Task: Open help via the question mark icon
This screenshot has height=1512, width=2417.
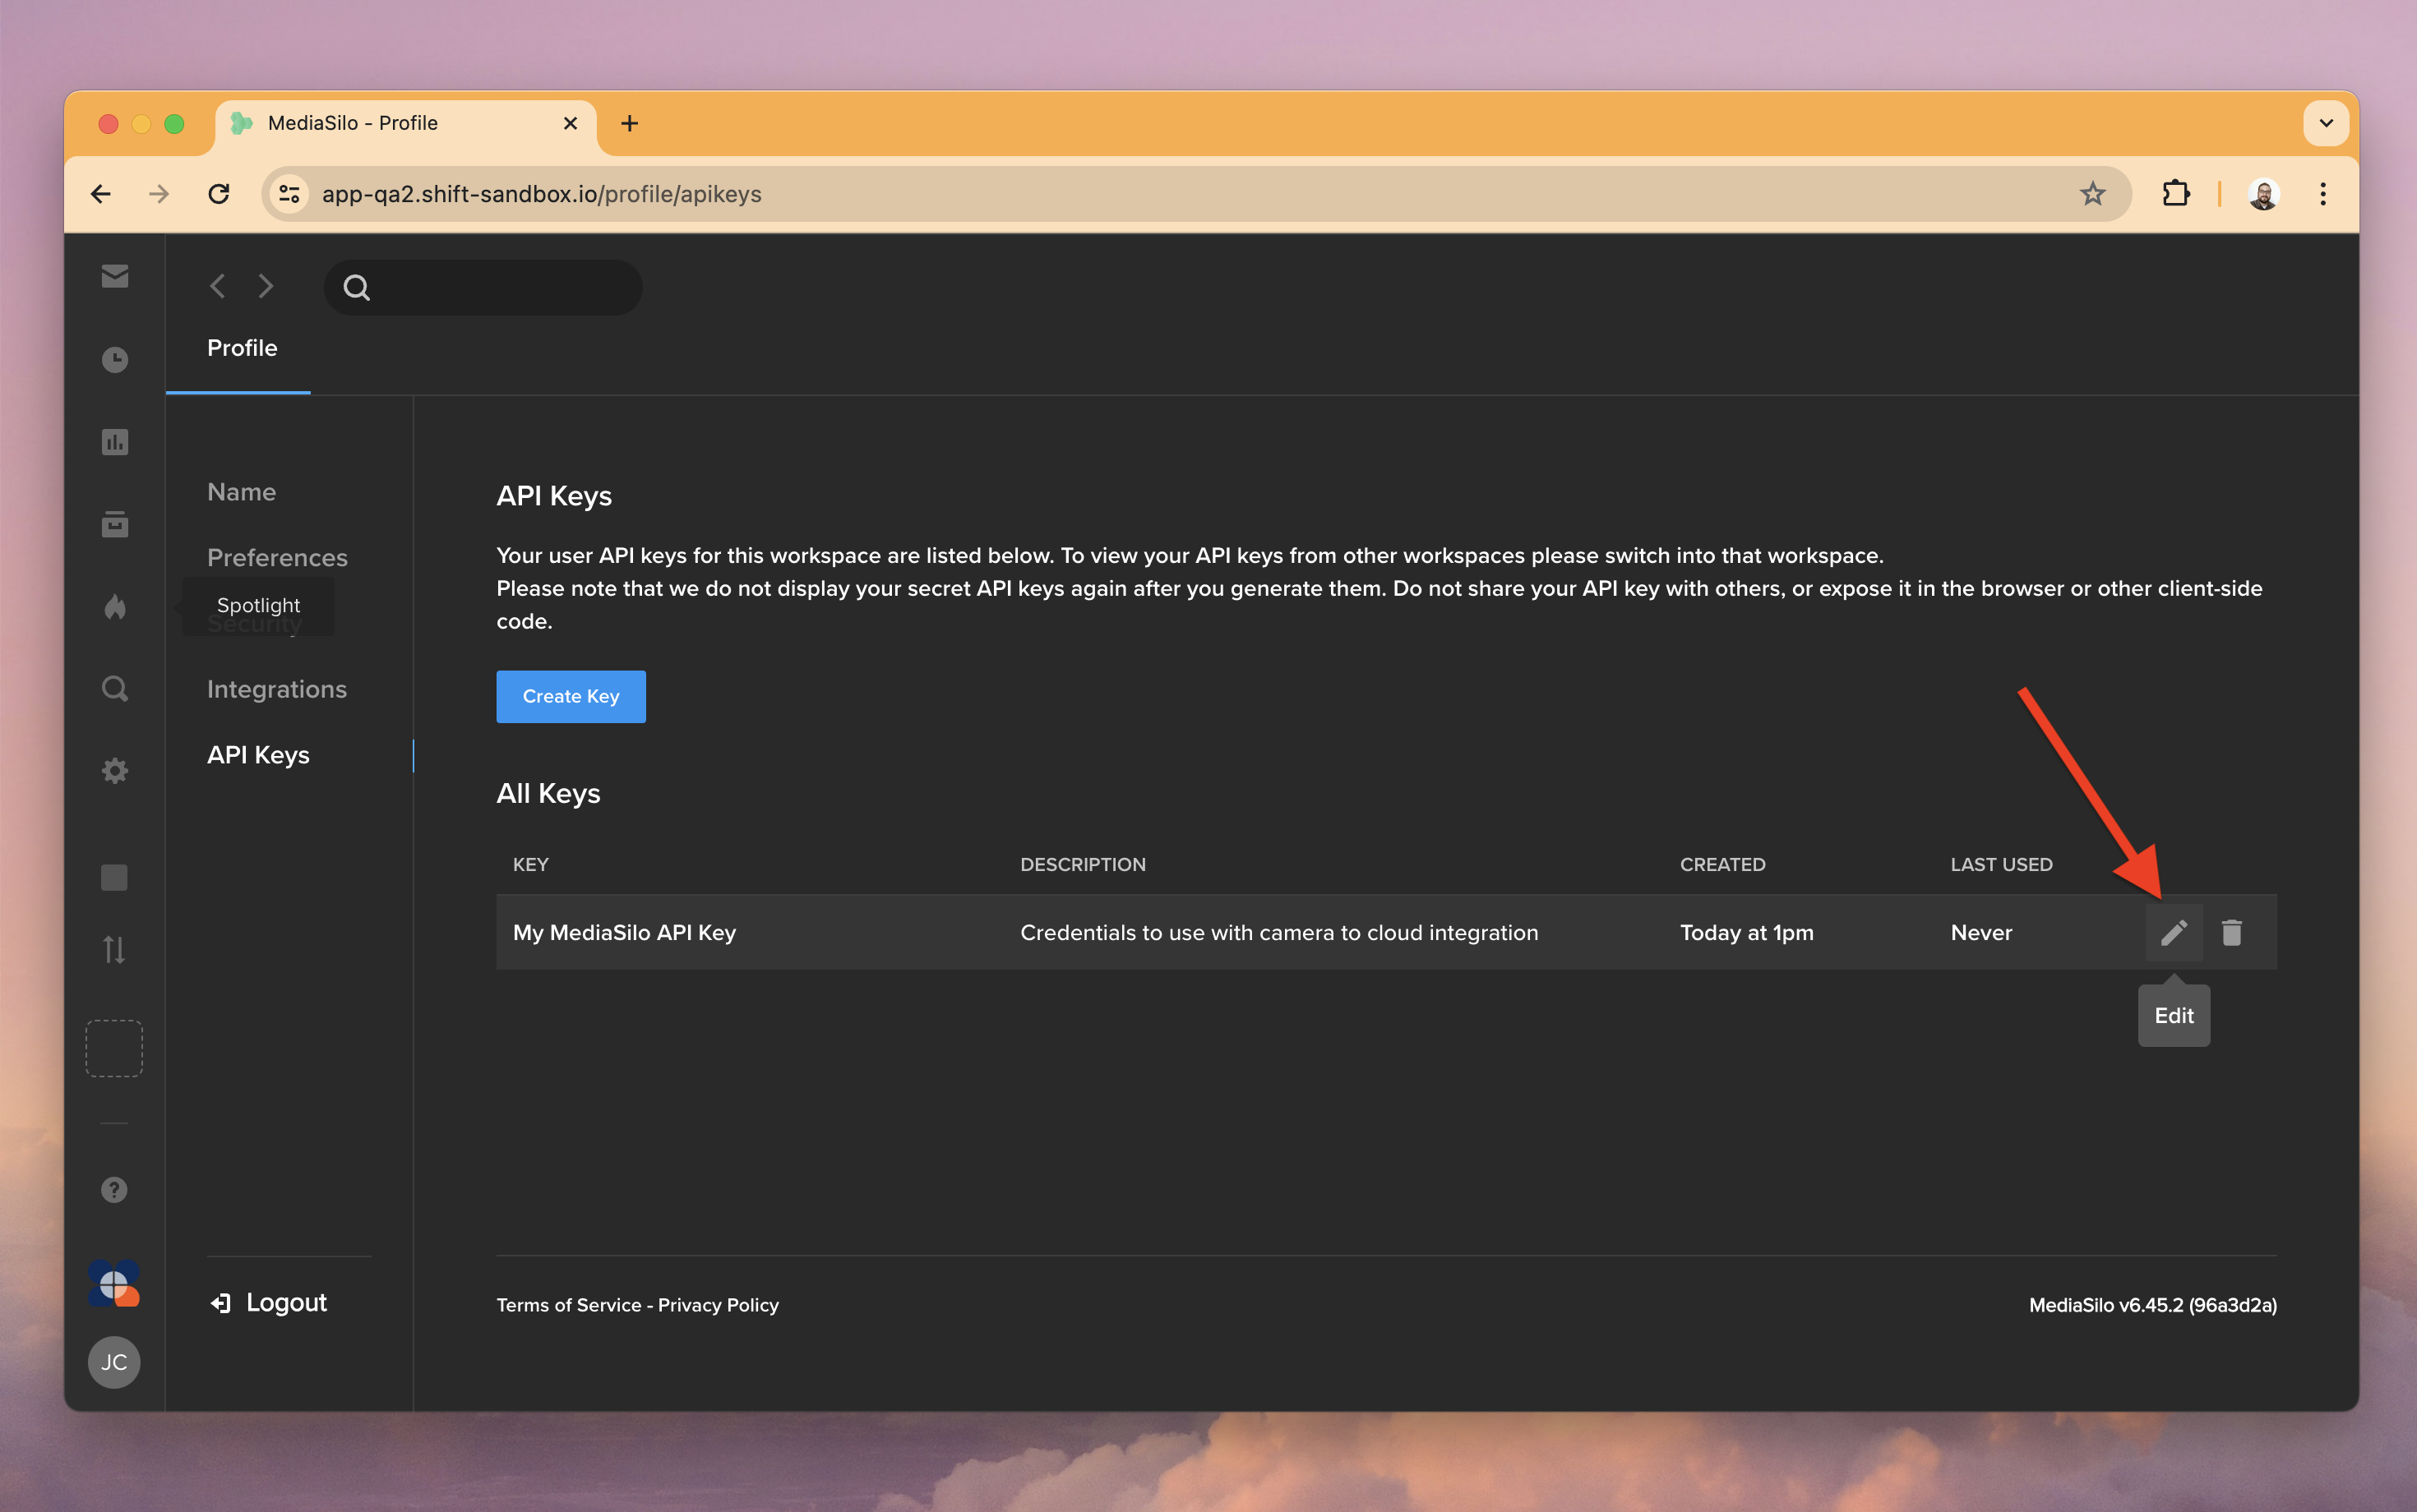Action: 113,1189
